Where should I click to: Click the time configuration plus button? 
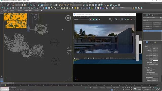pyautogui.click(x=135, y=88)
